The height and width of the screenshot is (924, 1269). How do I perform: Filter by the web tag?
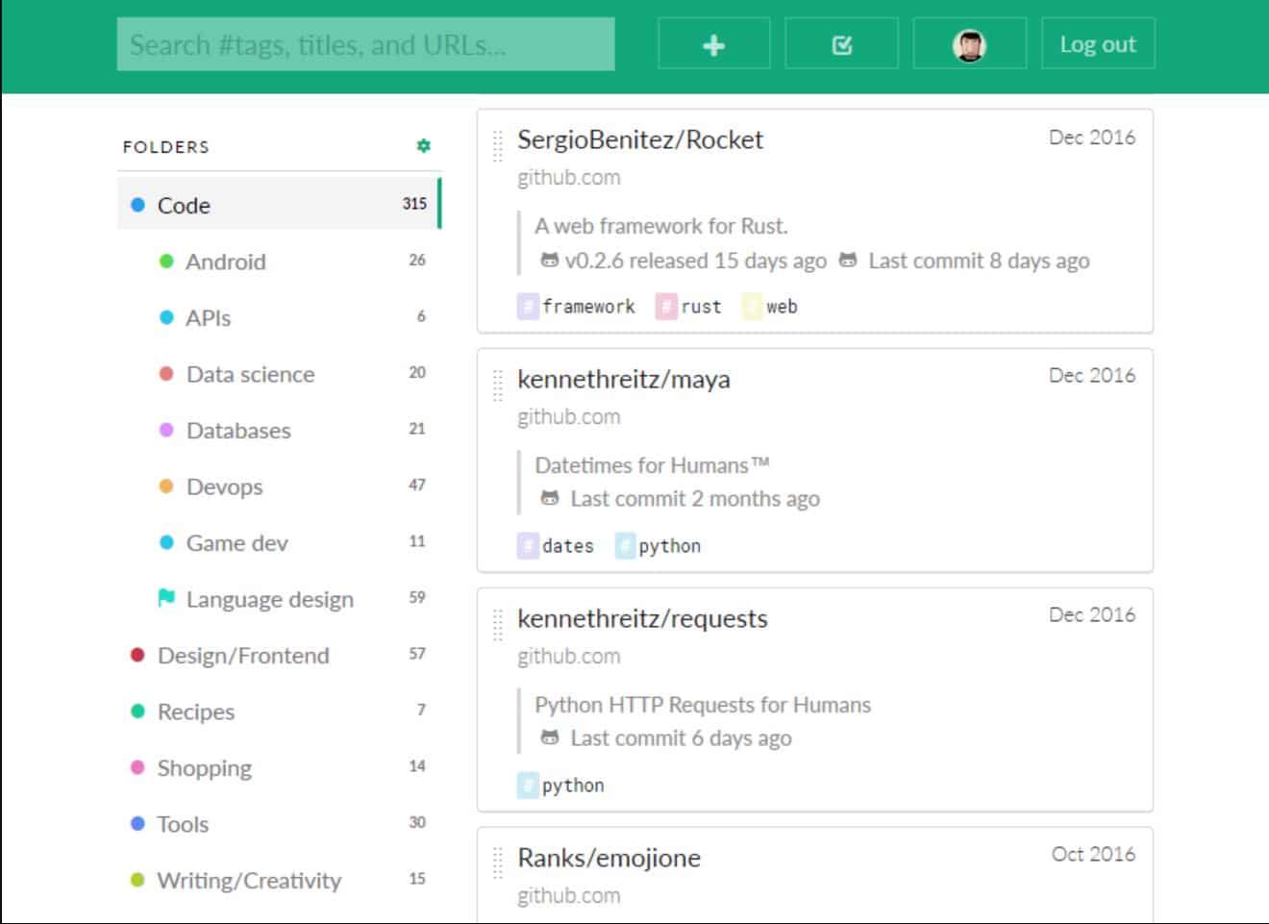click(770, 306)
